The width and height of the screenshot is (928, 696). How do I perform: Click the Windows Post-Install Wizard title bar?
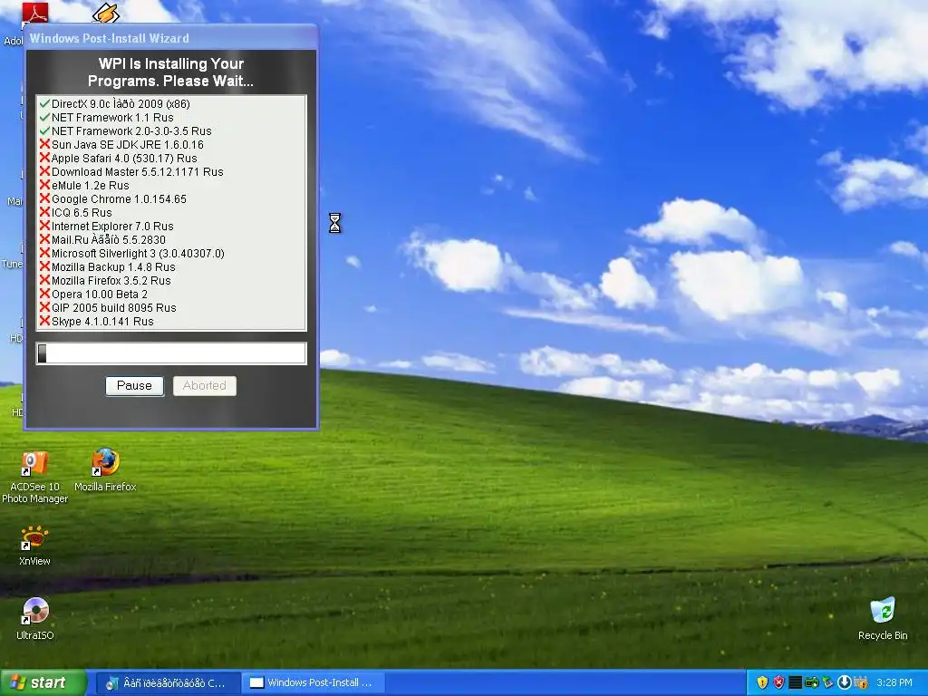point(171,38)
